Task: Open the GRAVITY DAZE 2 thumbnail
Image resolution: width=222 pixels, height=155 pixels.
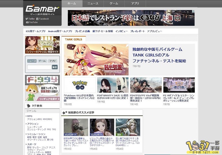Action: pyautogui.click(x=113, y=85)
